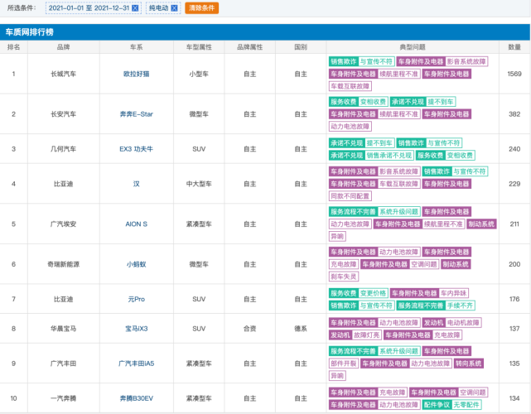Click the 数量 column header
Viewport: 531px width, 414px height.
514,47
